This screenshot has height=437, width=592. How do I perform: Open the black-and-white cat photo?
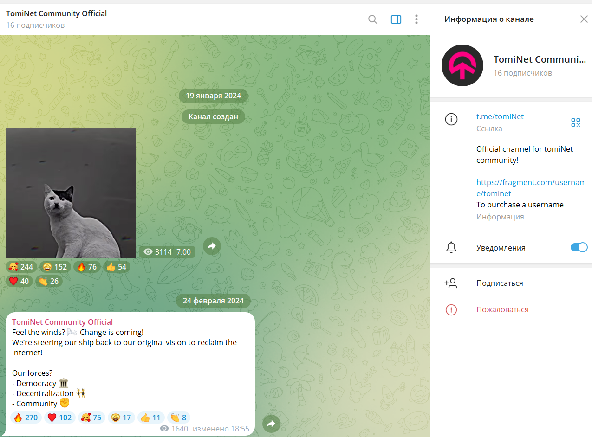[71, 193]
